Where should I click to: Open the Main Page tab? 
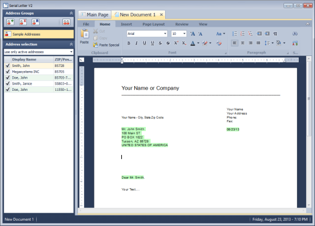[94, 15]
